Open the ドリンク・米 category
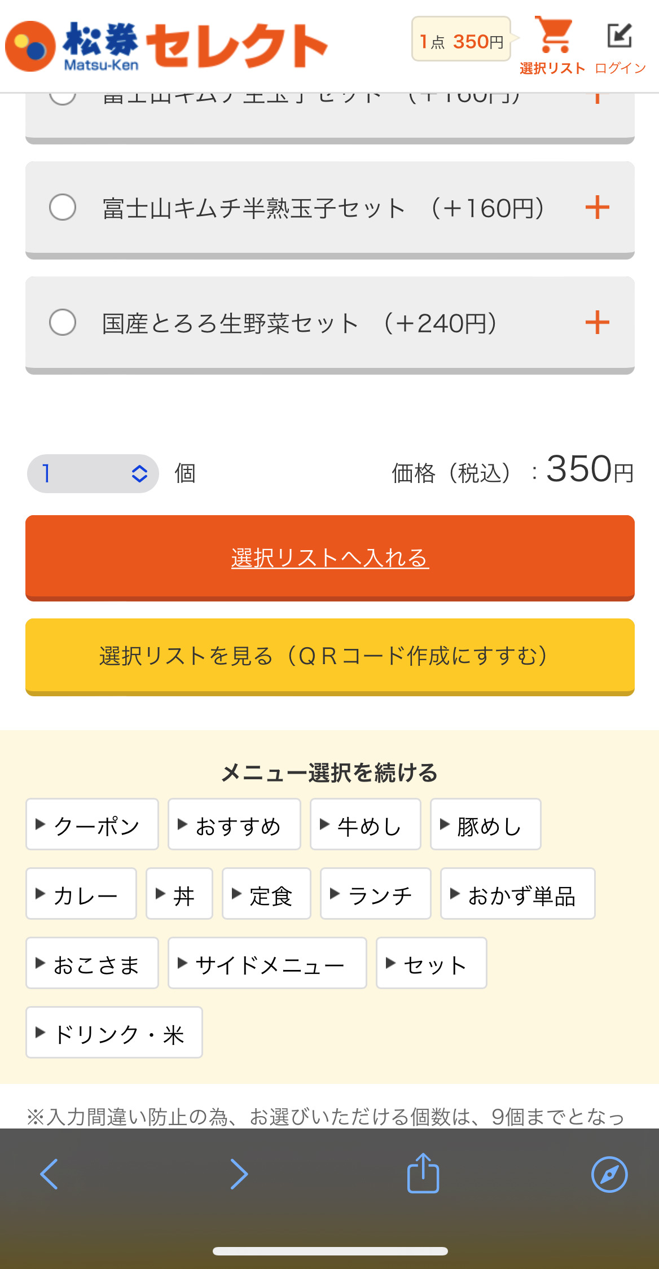This screenshot has width=659, height=1269. [x=114, y=1033]
